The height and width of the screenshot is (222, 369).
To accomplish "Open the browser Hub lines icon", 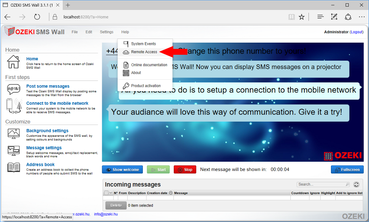I will (x=320, y=17).
